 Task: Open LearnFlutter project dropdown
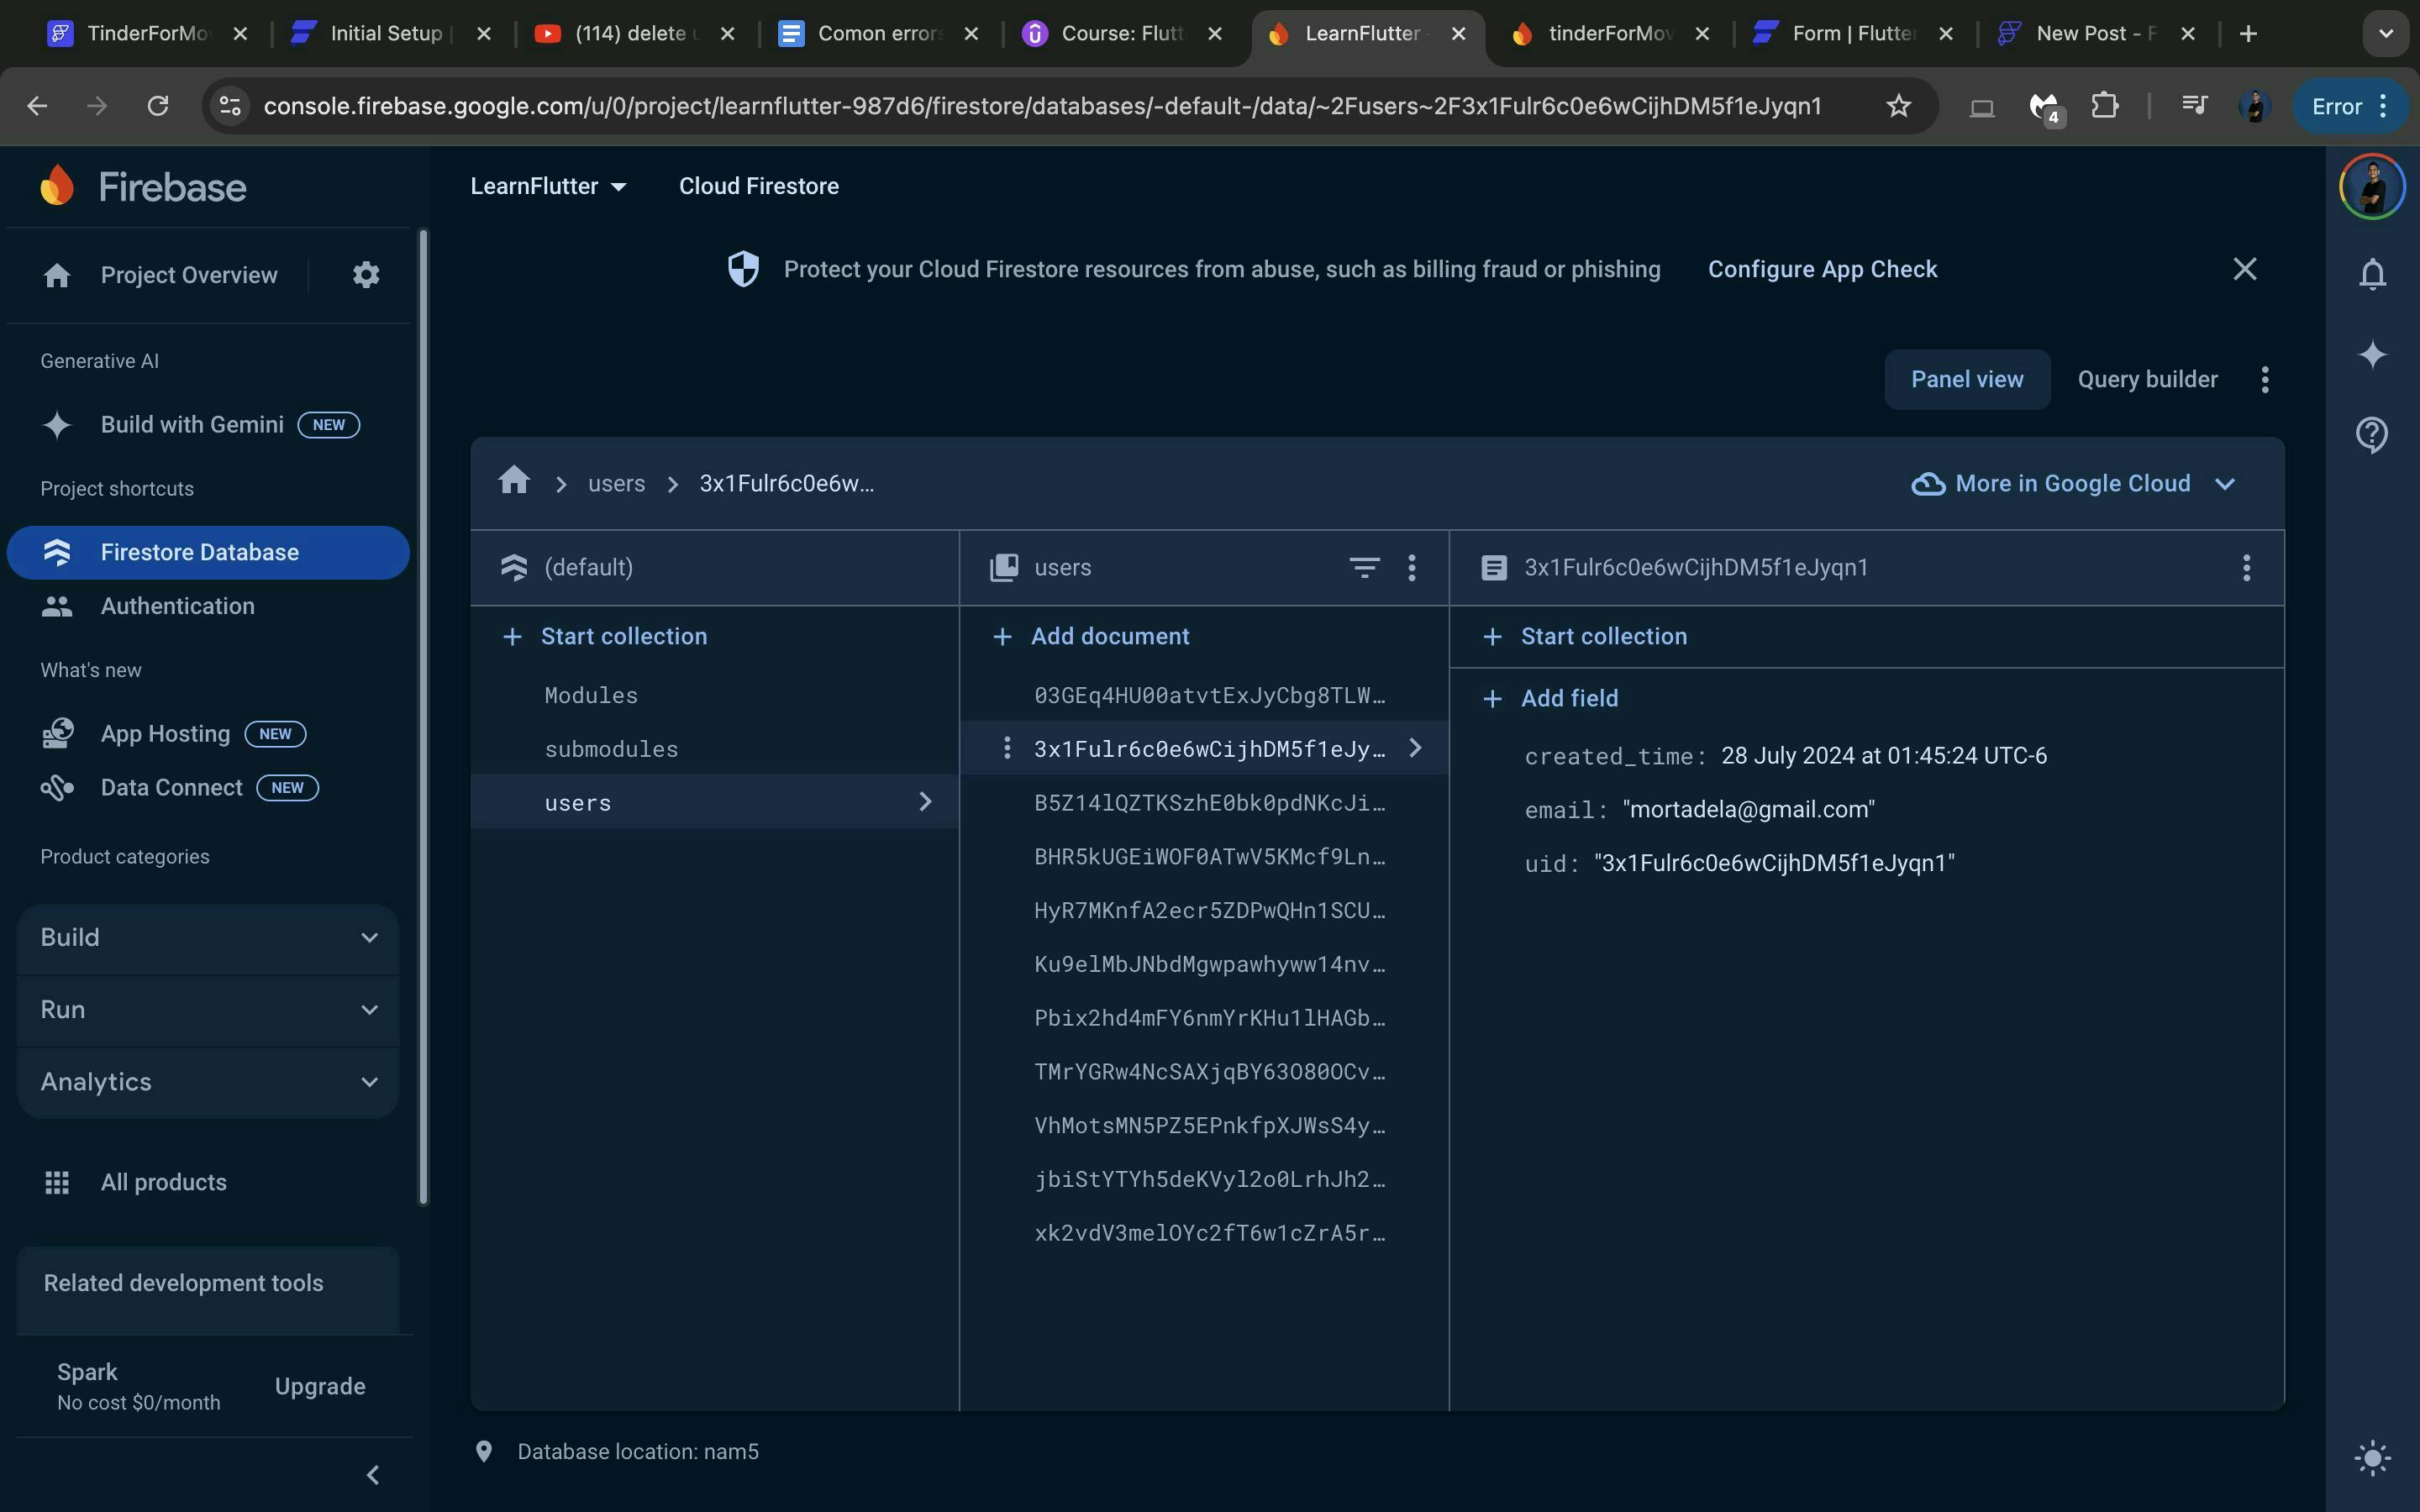pyautogui.click(x=548, y=186)
